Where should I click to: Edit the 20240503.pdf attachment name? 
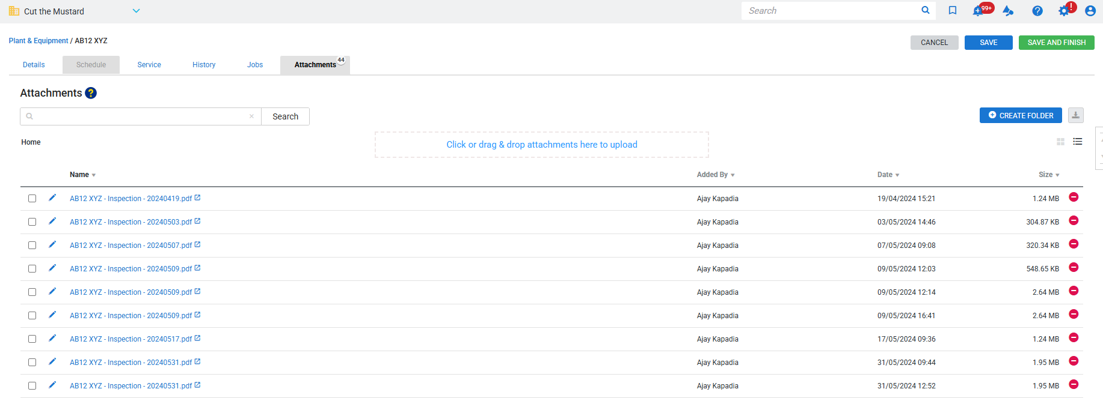tap(52, 221)
